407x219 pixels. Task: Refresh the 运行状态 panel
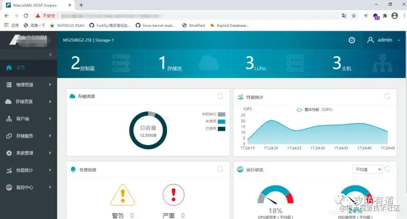tap(387, 169)
